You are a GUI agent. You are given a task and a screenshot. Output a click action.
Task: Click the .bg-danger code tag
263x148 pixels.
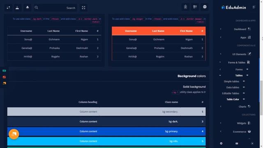pyautogui.click(x=137, y=19)
